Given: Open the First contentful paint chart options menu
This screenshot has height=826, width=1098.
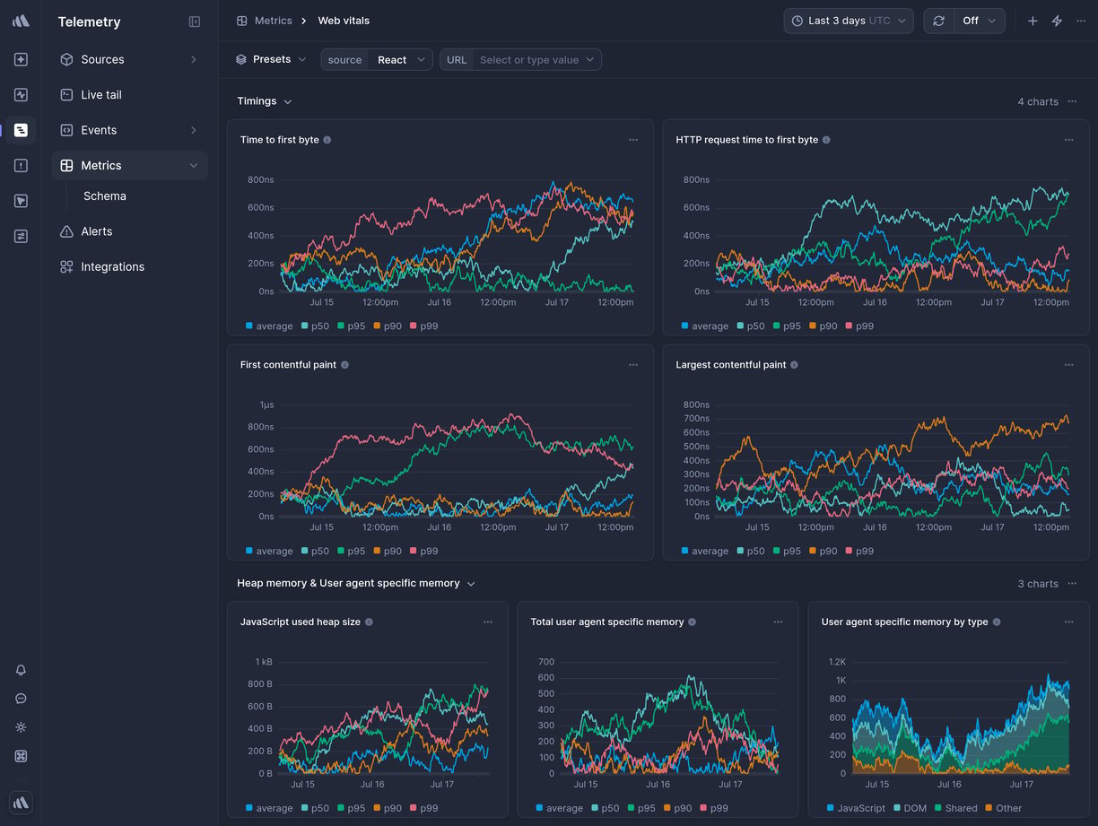Looking at the screenshot, I should (633, 365).
